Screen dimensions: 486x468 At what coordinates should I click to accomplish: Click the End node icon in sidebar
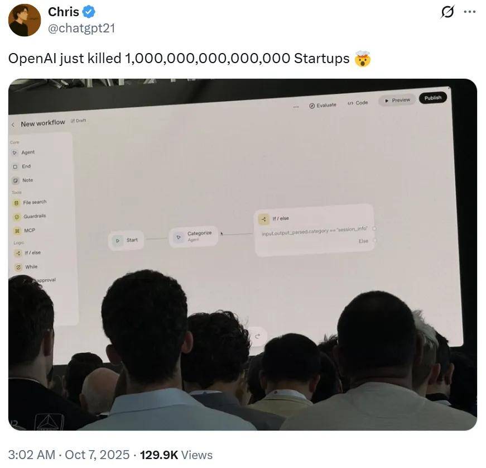point(15,167)
